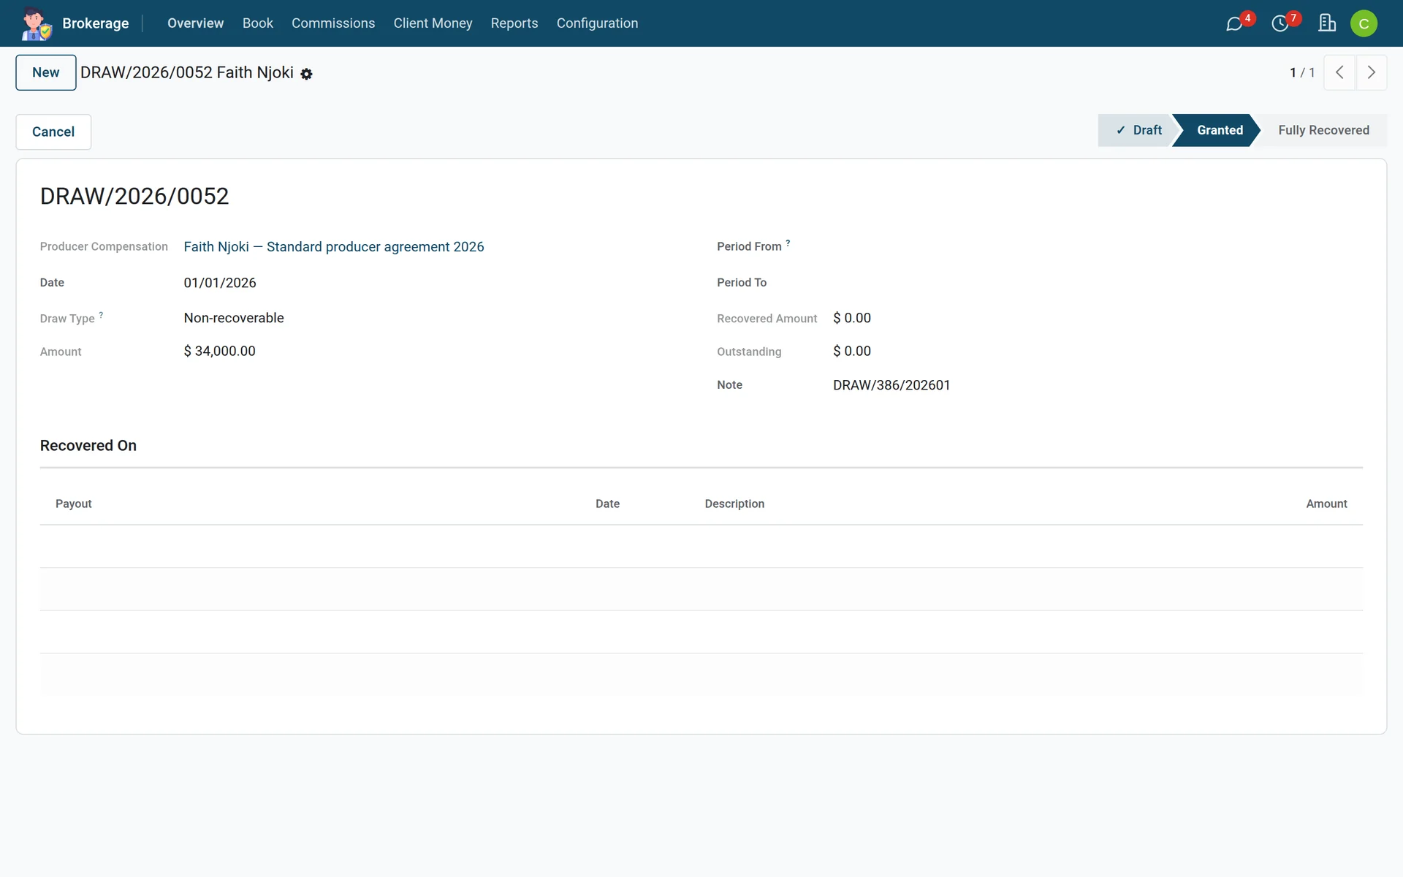
Task: Open the user avatar menu
Action: click(1364, 23)
